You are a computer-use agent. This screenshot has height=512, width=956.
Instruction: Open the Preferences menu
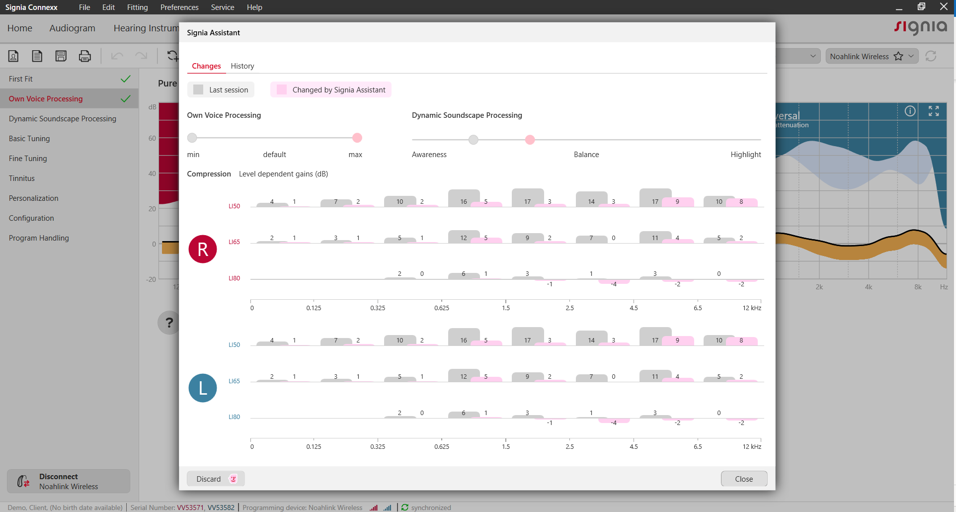pos(179,7)
